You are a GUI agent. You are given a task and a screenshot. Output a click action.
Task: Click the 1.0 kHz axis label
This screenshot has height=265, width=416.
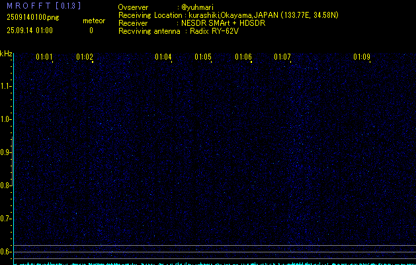[x=5, y=119]
